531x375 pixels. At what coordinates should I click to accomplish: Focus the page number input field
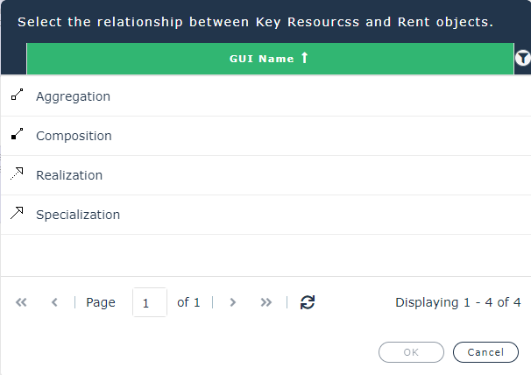(x=149, y=302)
